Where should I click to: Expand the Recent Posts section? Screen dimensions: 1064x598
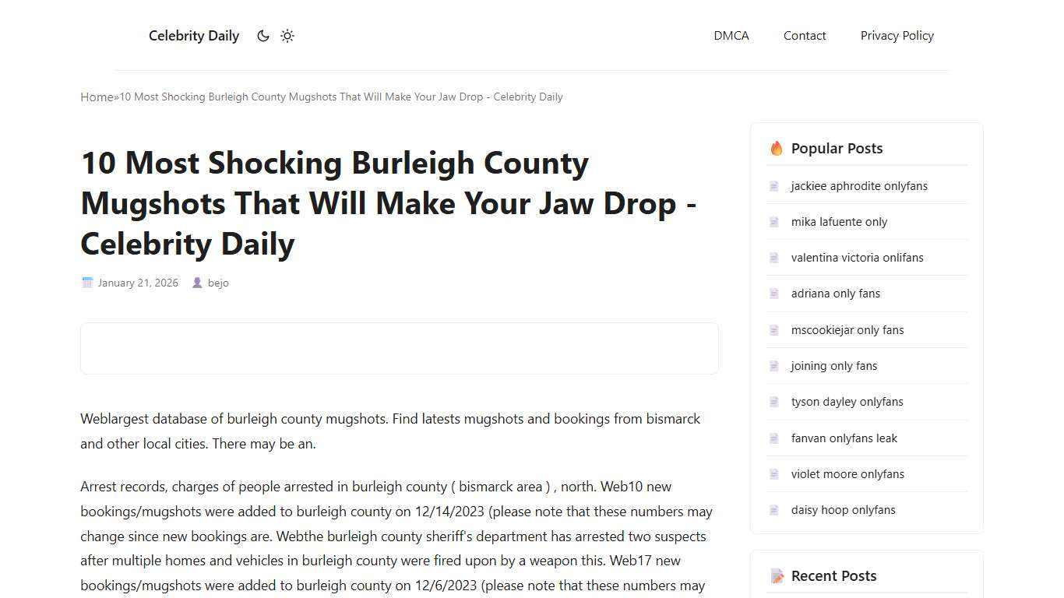click(833, 575)
